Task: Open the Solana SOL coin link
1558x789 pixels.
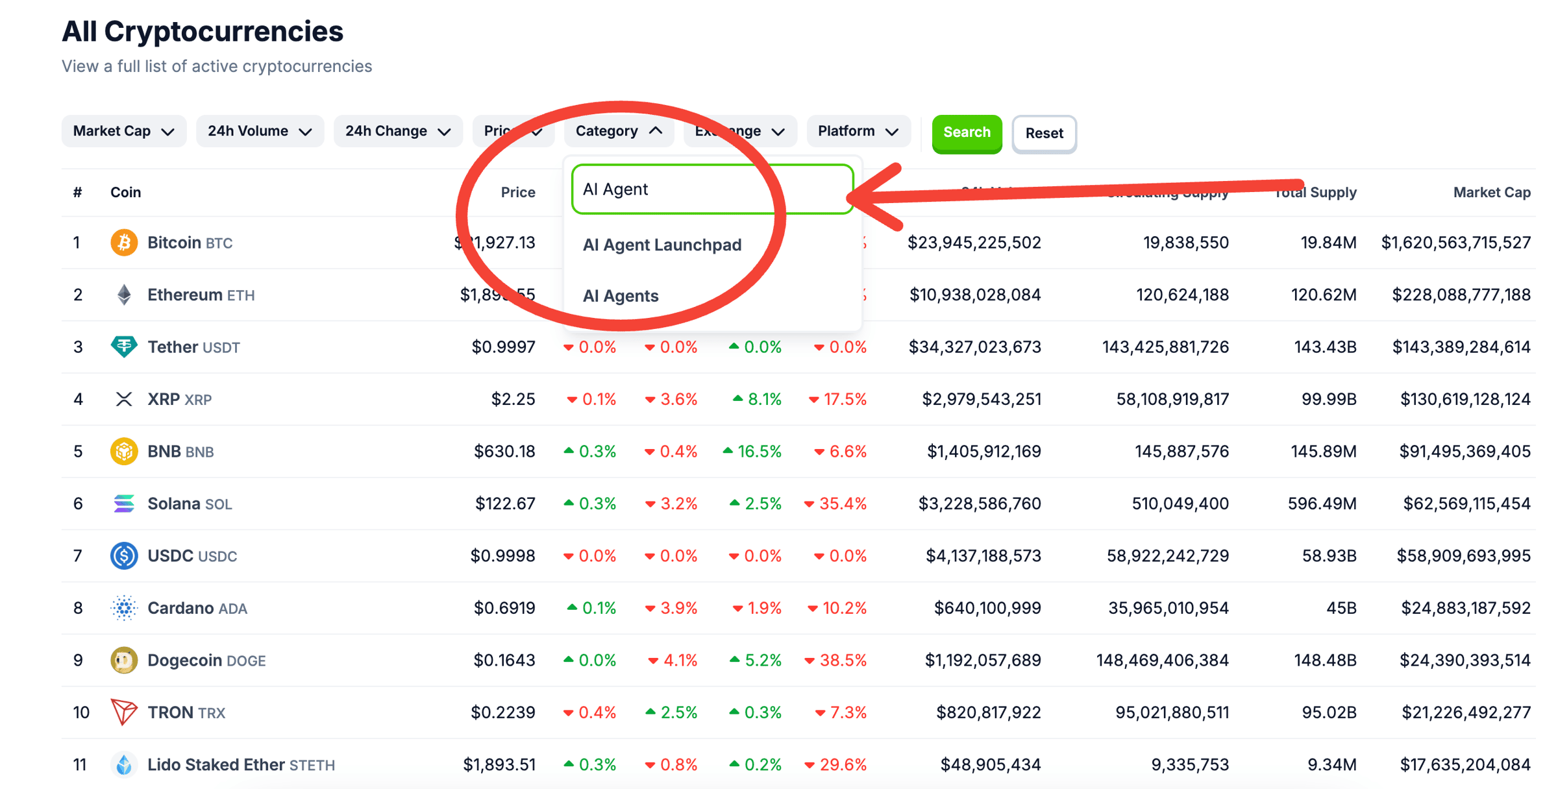Action: click(190, 504)
